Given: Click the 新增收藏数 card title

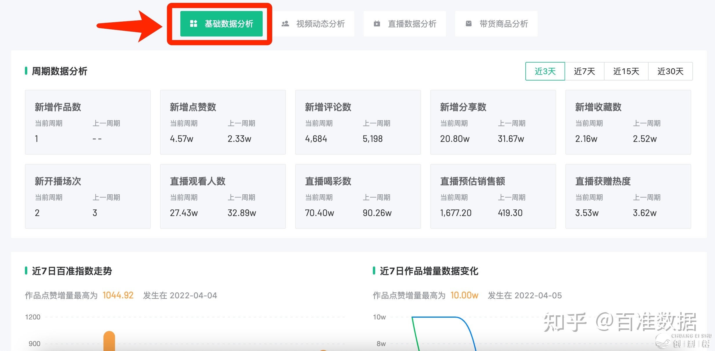Looking at the screenshot, I should tap(598, 107).
